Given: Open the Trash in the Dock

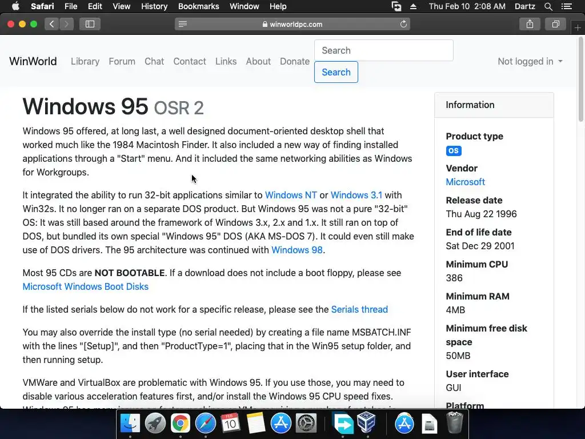Looking at the screenshot, I should coord(454,423).
